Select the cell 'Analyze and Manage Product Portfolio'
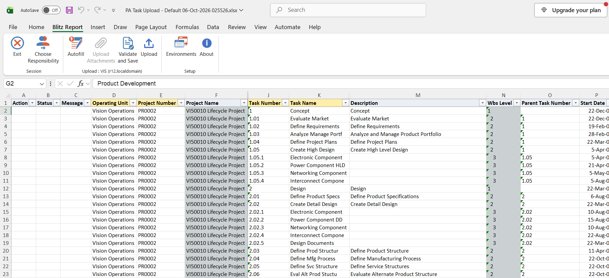 click(418, 134)
